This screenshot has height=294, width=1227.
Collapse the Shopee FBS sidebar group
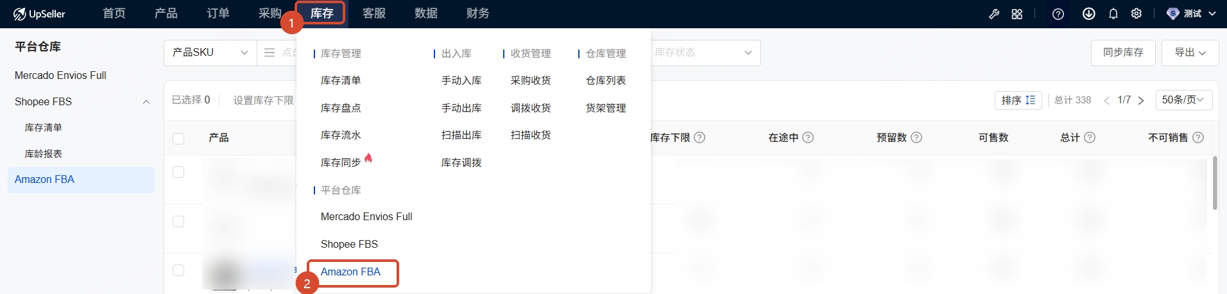pyautogui.click(x=146, y=102)
